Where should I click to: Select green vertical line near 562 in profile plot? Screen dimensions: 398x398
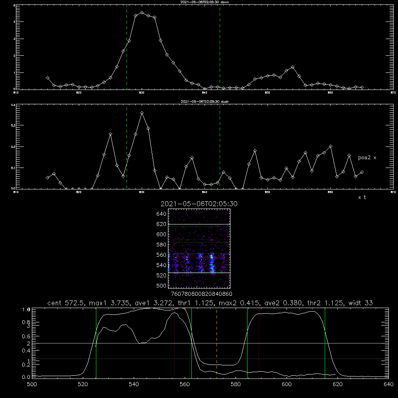pyautogui.click(x=191, y=343)
